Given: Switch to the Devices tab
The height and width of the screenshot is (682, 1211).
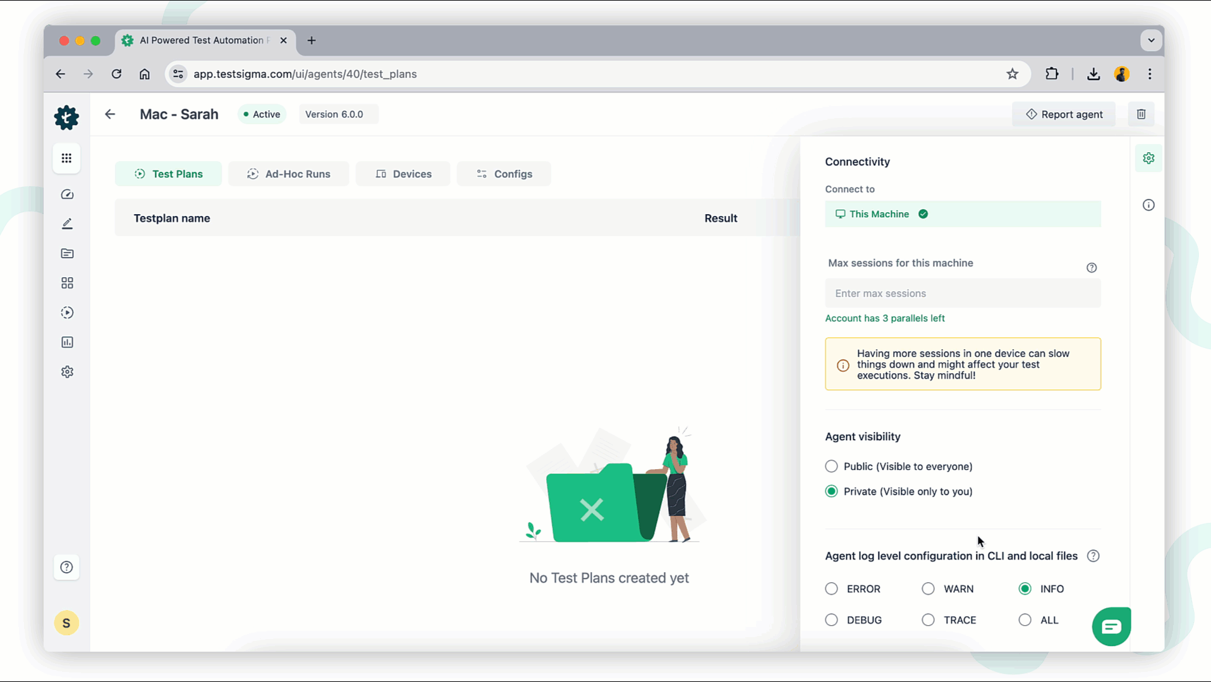Looking at the screenshot, I should click(403, 174).
